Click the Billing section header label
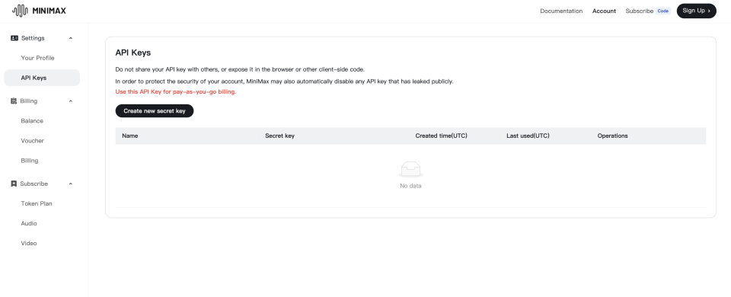 (28, 101)
